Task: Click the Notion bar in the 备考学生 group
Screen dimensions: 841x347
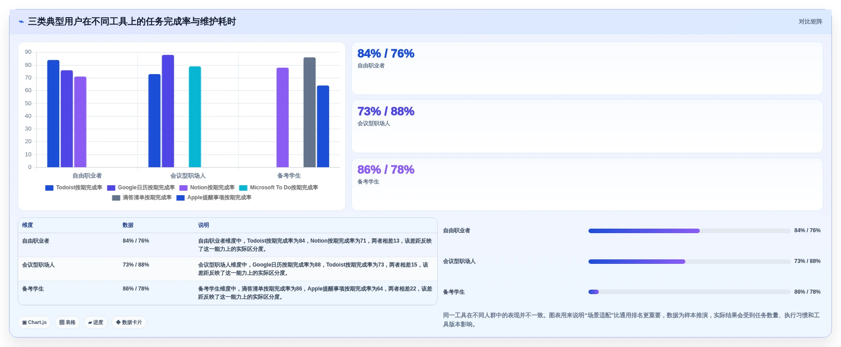Action: coord(282,117)
